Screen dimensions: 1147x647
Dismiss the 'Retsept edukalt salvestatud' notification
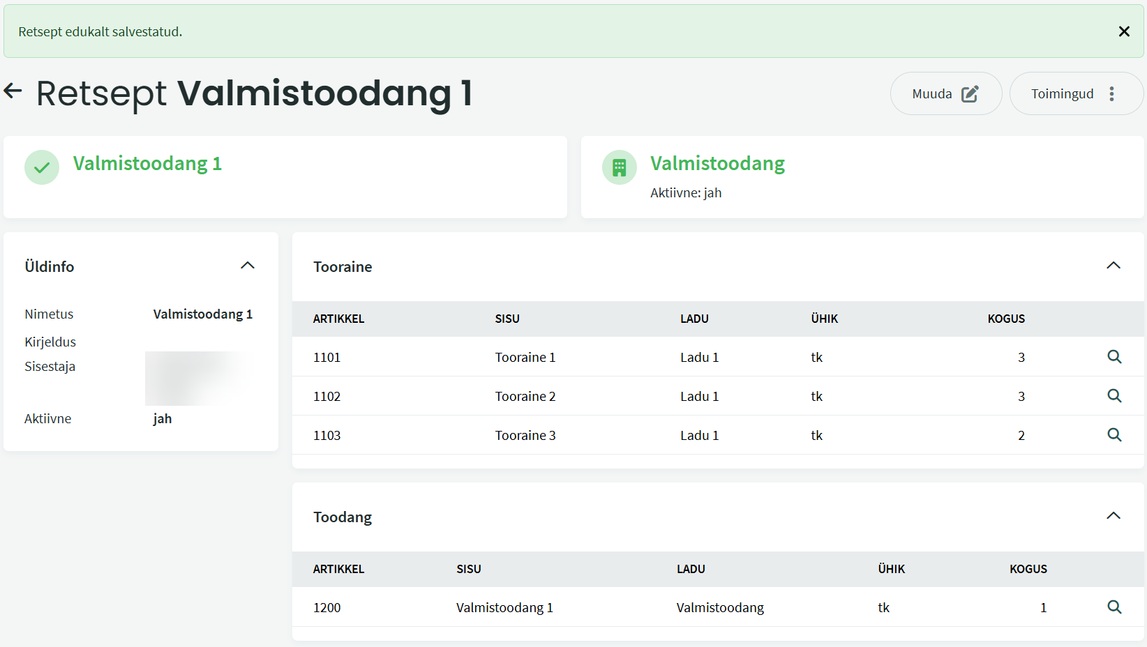pos(1123,31)
